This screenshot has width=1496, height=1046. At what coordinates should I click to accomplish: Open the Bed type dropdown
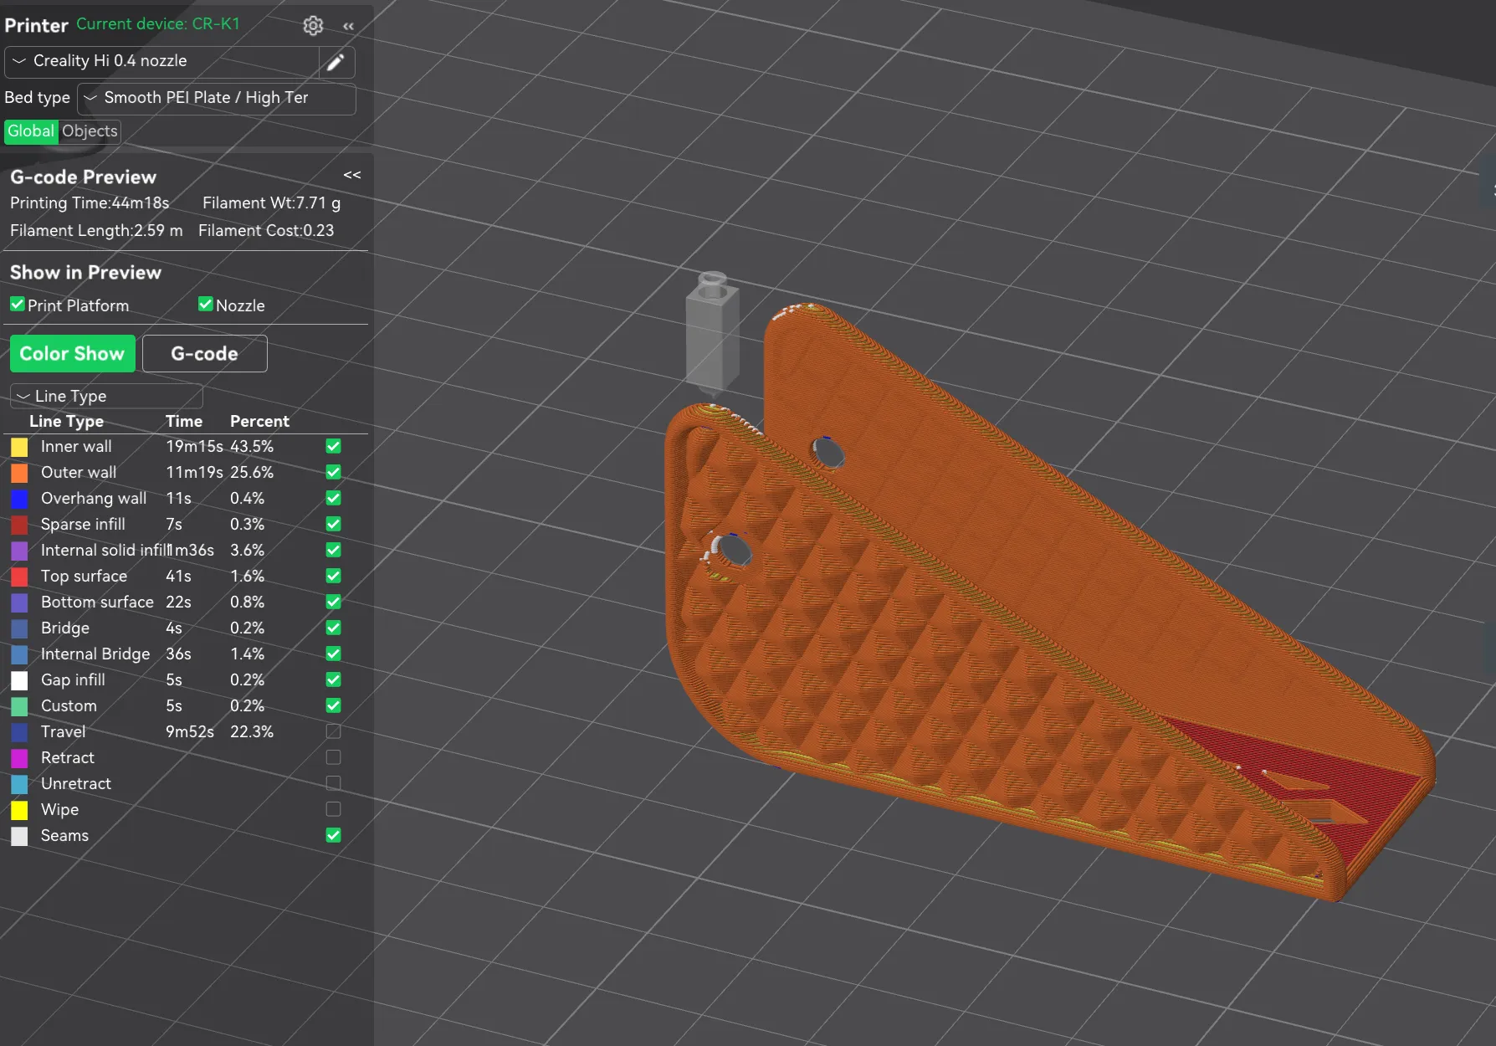[x=216, y=98]
